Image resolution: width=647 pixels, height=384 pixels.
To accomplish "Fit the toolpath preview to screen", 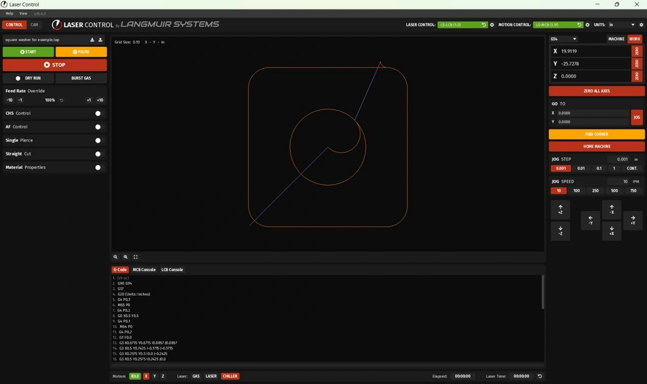I will (x=135, y=257).
